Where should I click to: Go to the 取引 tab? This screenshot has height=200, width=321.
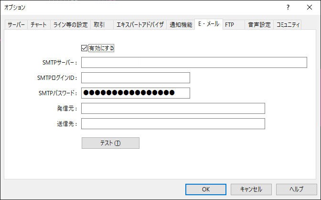click(x=100, y=25)
